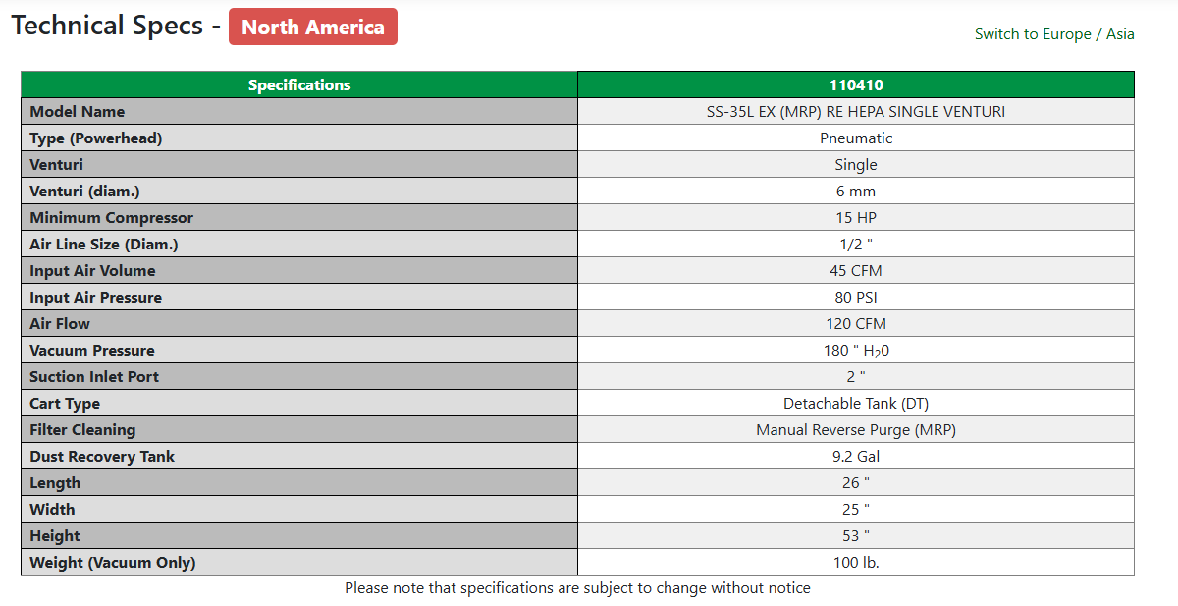This screenshot has height=606, width=1178.
Task: Select the 110410 model number header
Action: point(856,85)
